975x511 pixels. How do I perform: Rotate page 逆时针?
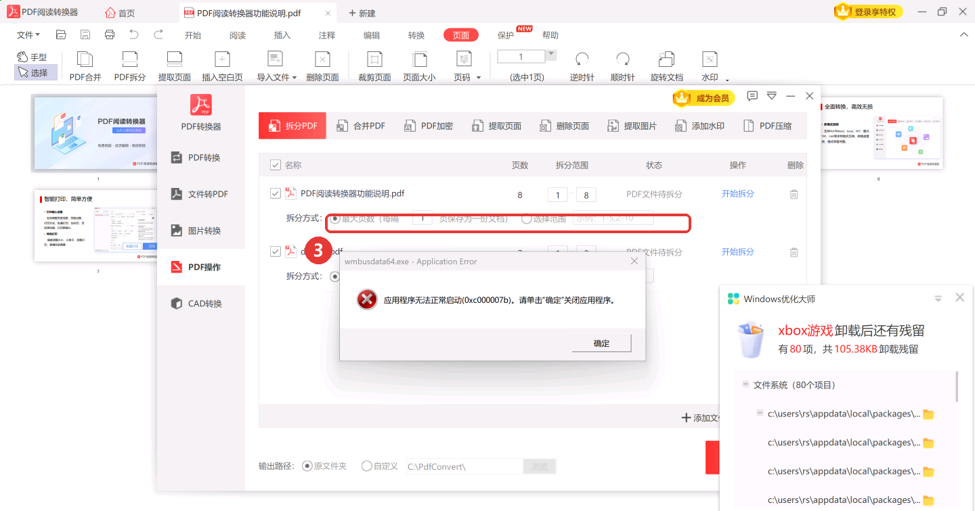click(x=582, y=66)
